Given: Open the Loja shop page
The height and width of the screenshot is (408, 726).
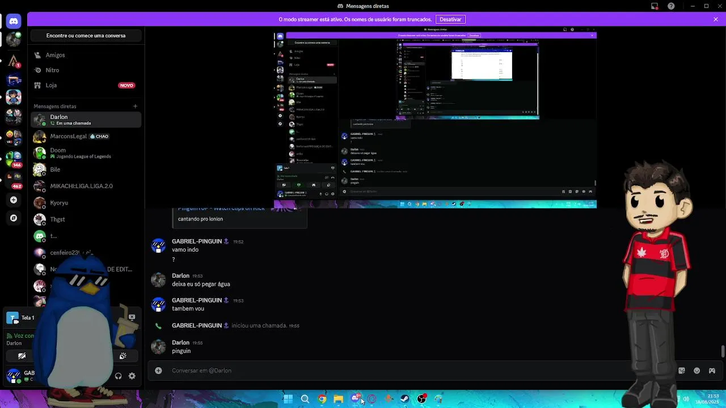Looking at the screenshot, I should [x=86, y=85].
